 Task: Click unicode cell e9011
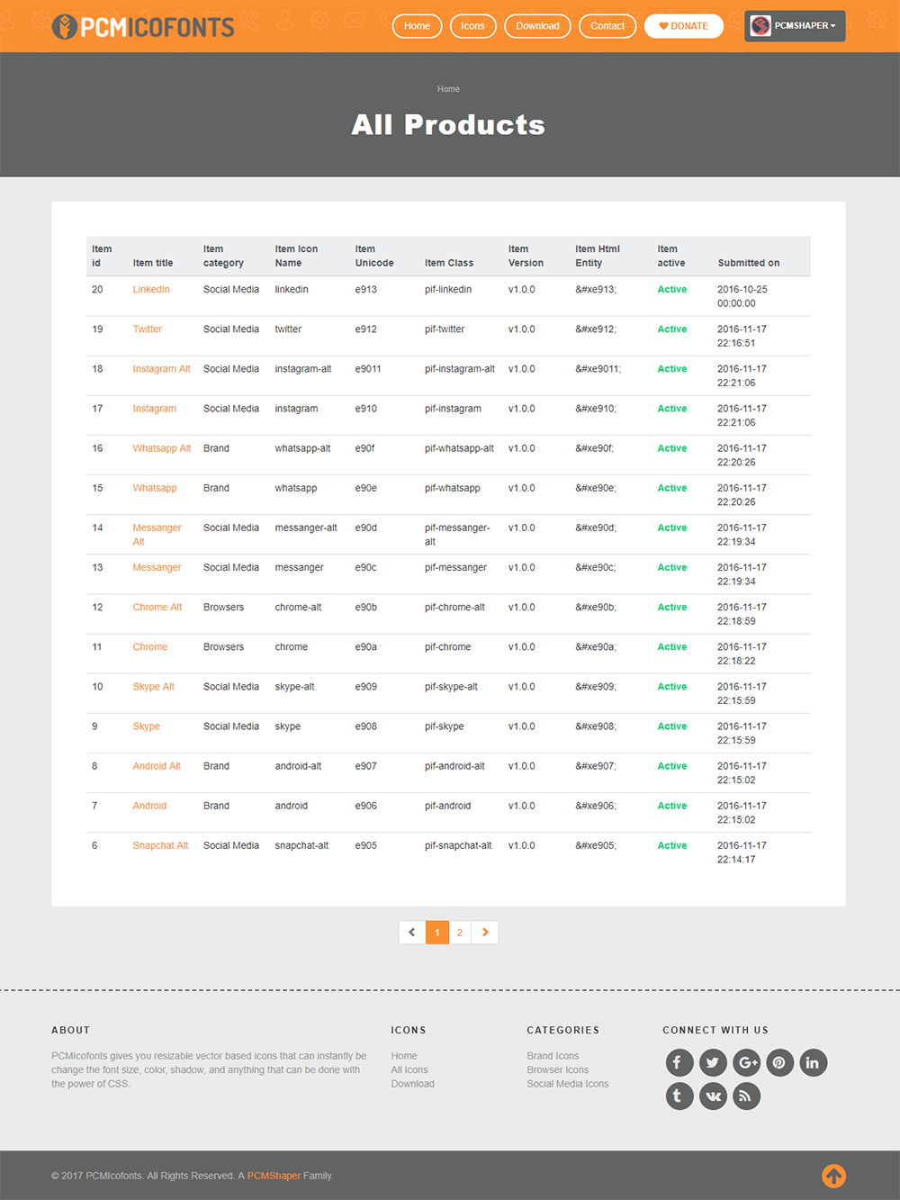coord(368,368)
